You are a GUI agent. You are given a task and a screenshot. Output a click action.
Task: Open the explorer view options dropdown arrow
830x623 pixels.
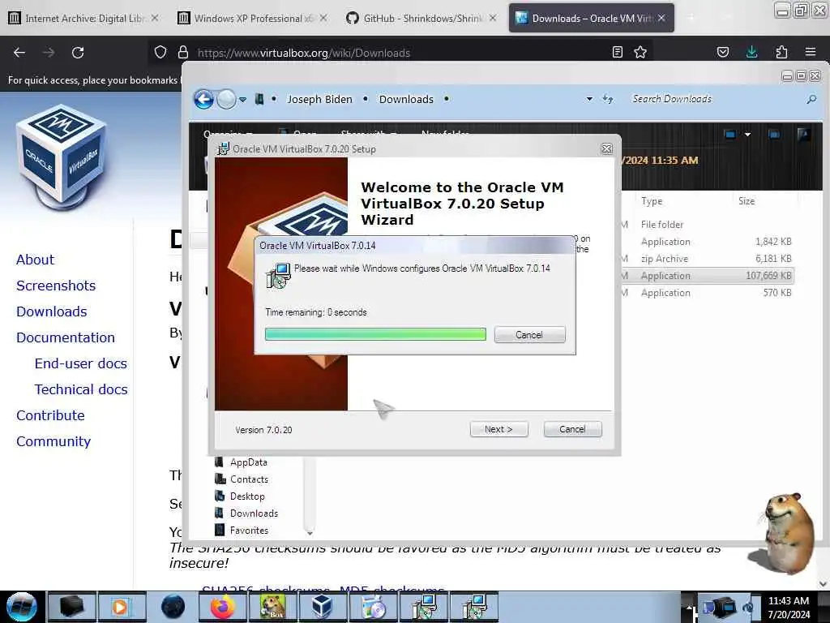point(747,135)
